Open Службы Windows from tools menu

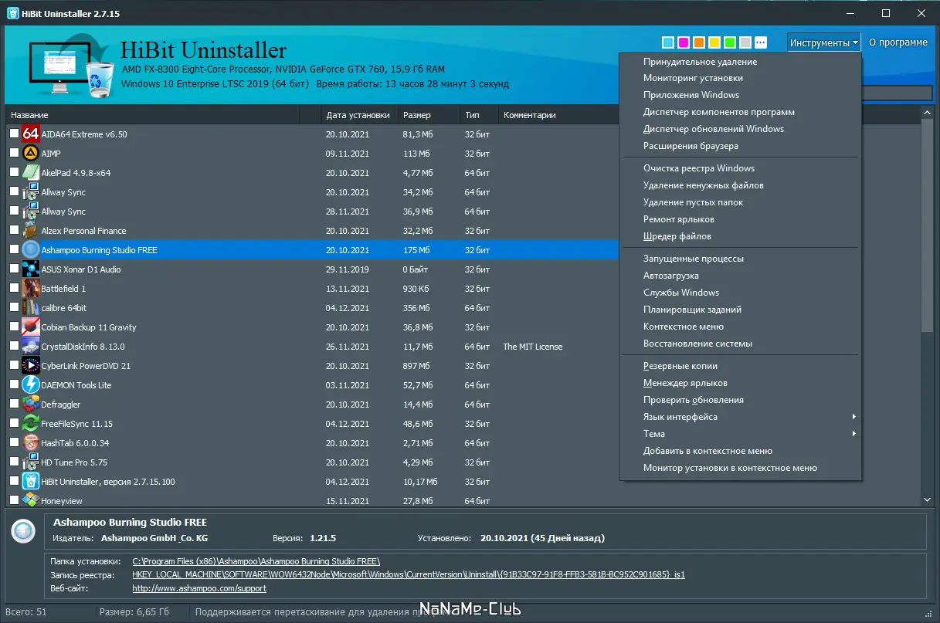click(x=741, y=293)
